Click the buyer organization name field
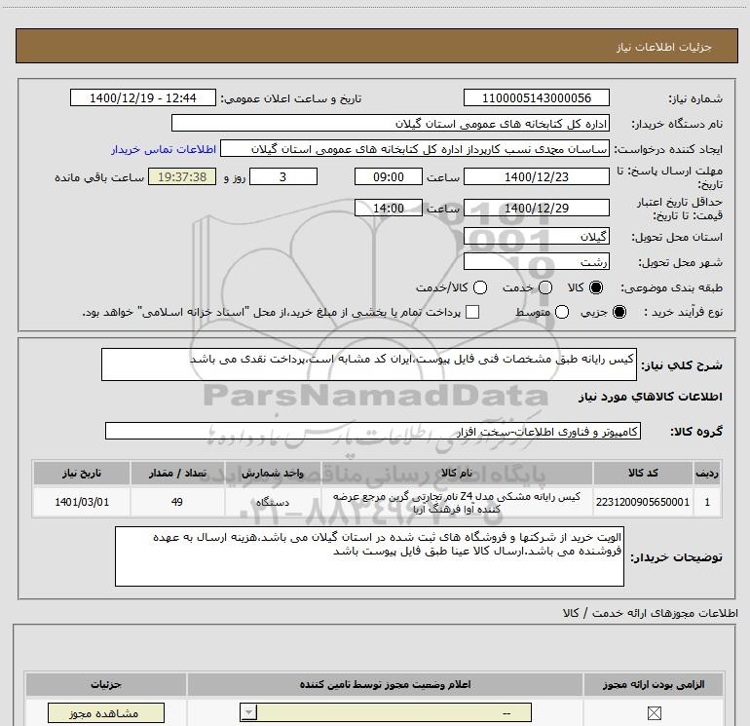This screenshot has width=750, height=726. click(x=391, y=123)
